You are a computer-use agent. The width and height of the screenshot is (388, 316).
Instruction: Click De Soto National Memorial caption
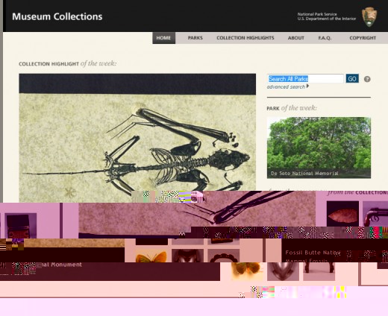[304, 174]
